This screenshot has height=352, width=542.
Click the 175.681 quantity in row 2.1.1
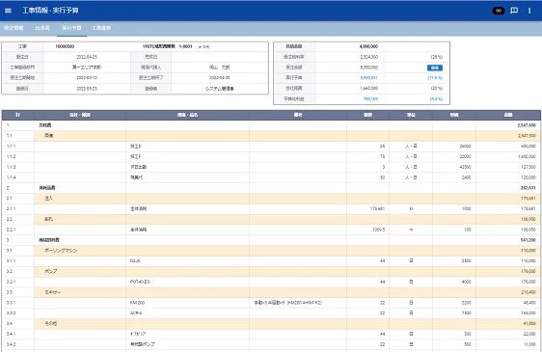click(x=377, y=209)
